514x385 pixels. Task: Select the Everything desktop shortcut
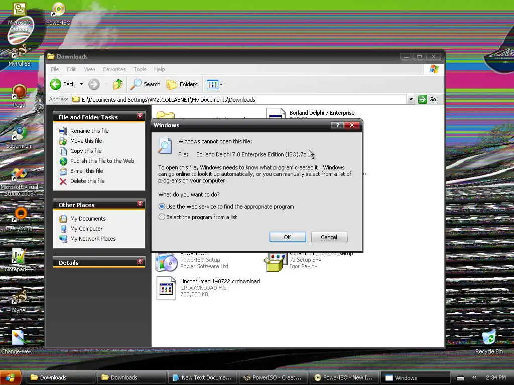pos(19,220)
